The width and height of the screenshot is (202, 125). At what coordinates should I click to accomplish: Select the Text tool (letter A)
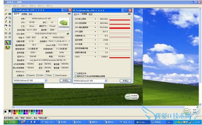click(10, 26)
